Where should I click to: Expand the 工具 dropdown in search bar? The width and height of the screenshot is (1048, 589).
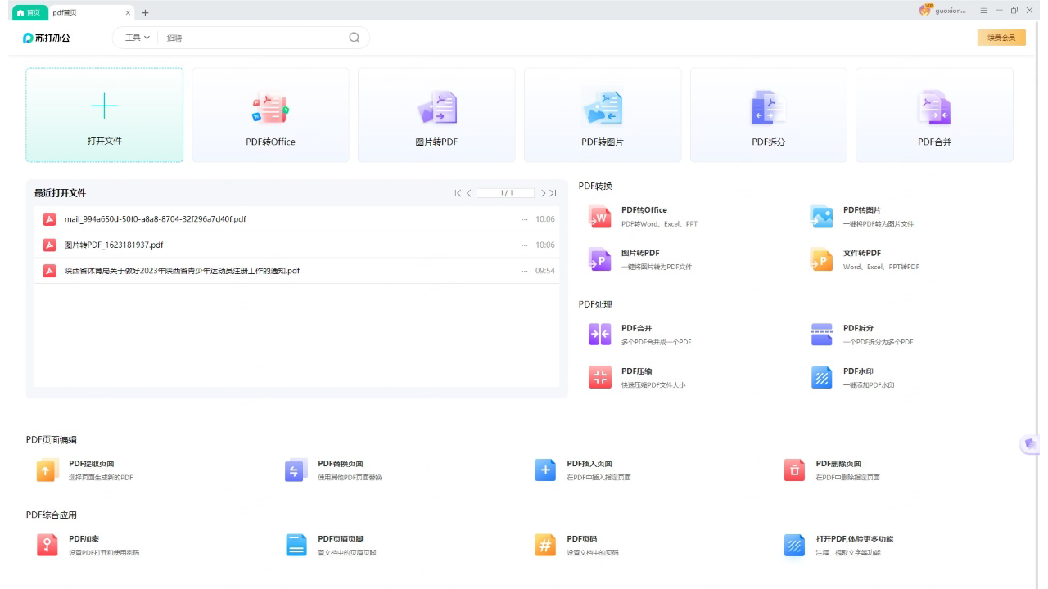[x=137, y=38]
